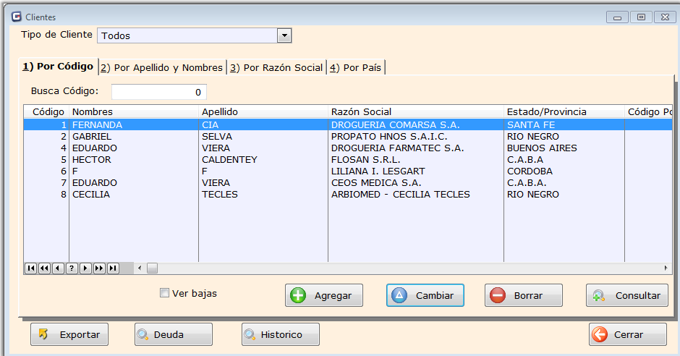The height and width of the screenshot is (356, 680).
Task: Open the Por Razón Social tab
Action: (276, 67)
